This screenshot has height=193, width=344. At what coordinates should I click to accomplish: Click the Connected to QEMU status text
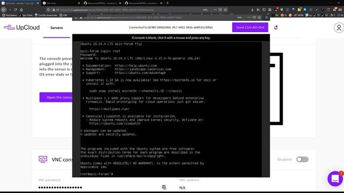171,27
